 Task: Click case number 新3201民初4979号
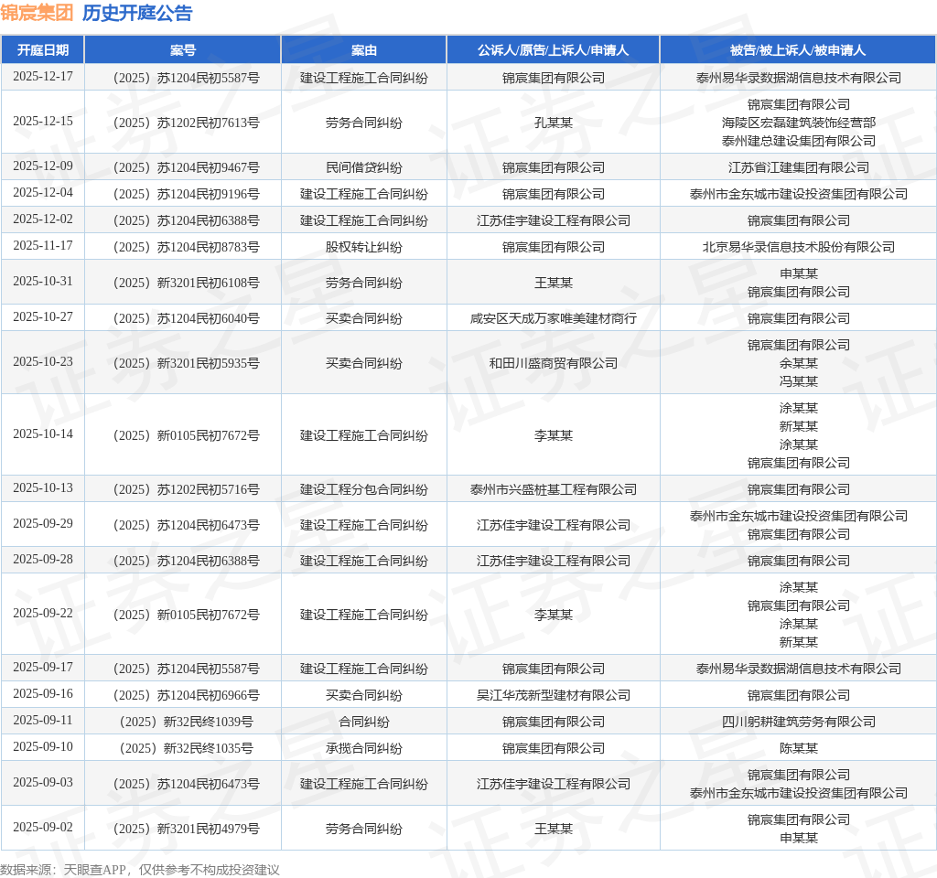point(187,829)
